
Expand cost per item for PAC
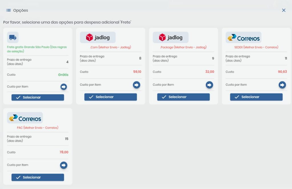pyautogui.click(x=64, y=165)
